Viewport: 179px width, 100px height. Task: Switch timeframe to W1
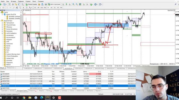coord(58,7)
